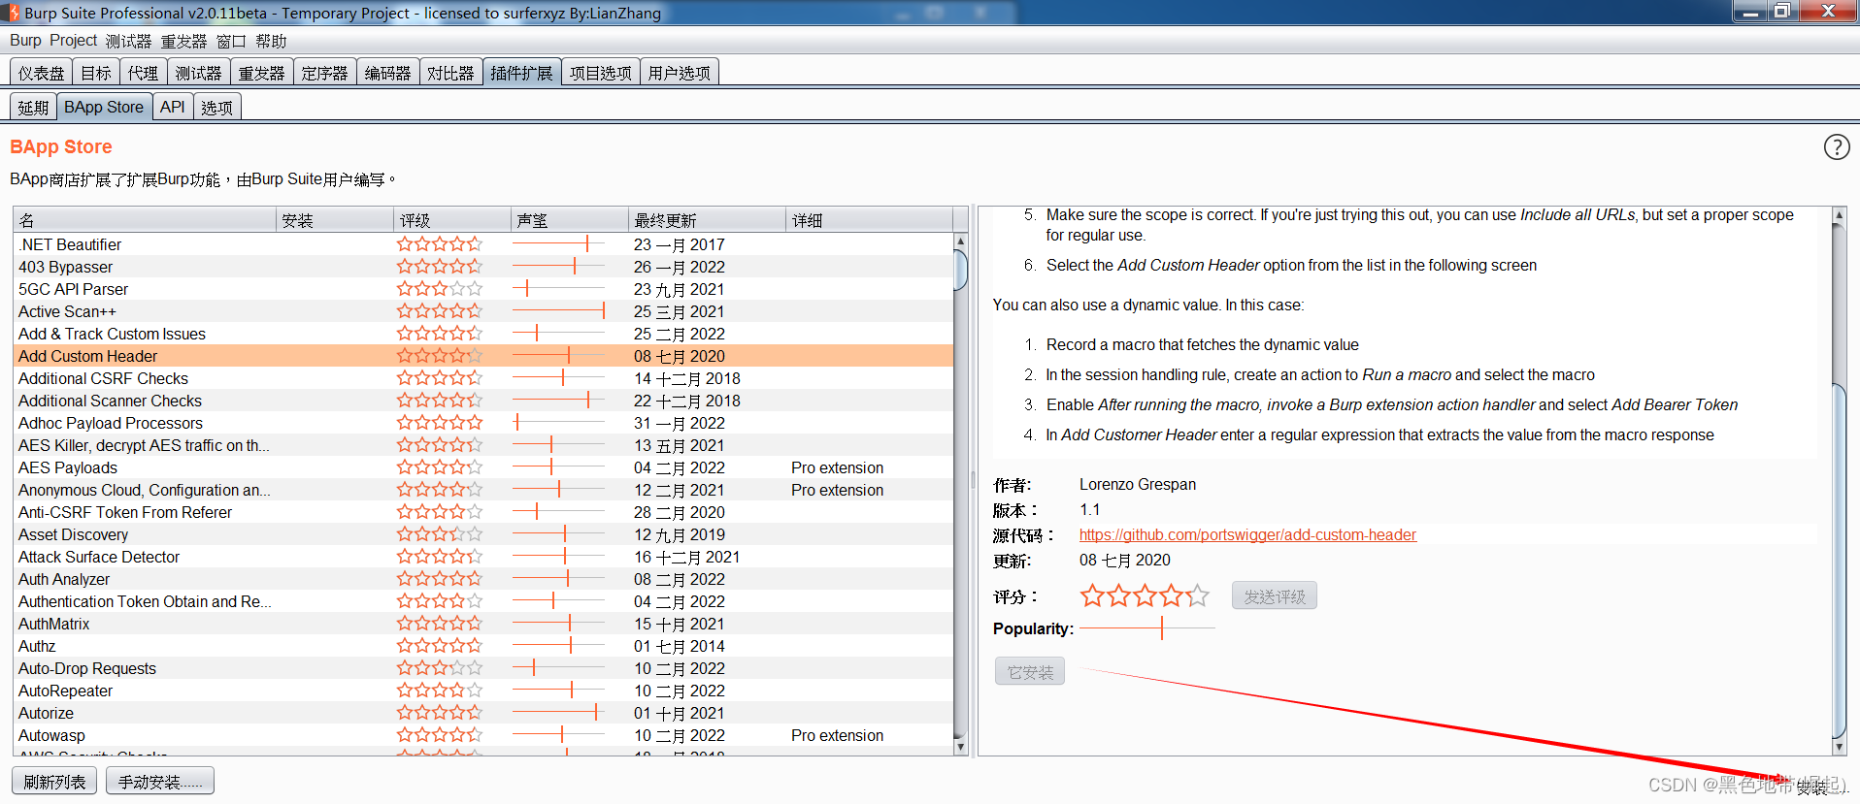Select the Asset Discovery extension
Screen dimensions: 1860x804
[x=483, y=534]
